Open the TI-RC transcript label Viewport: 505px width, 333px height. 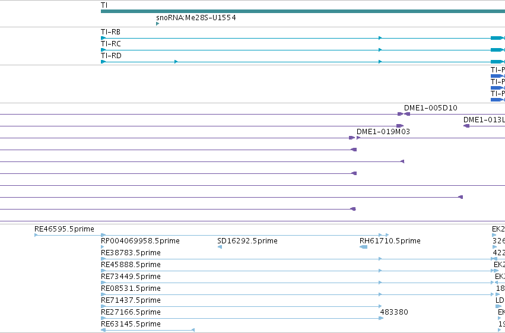coord(111,44)
